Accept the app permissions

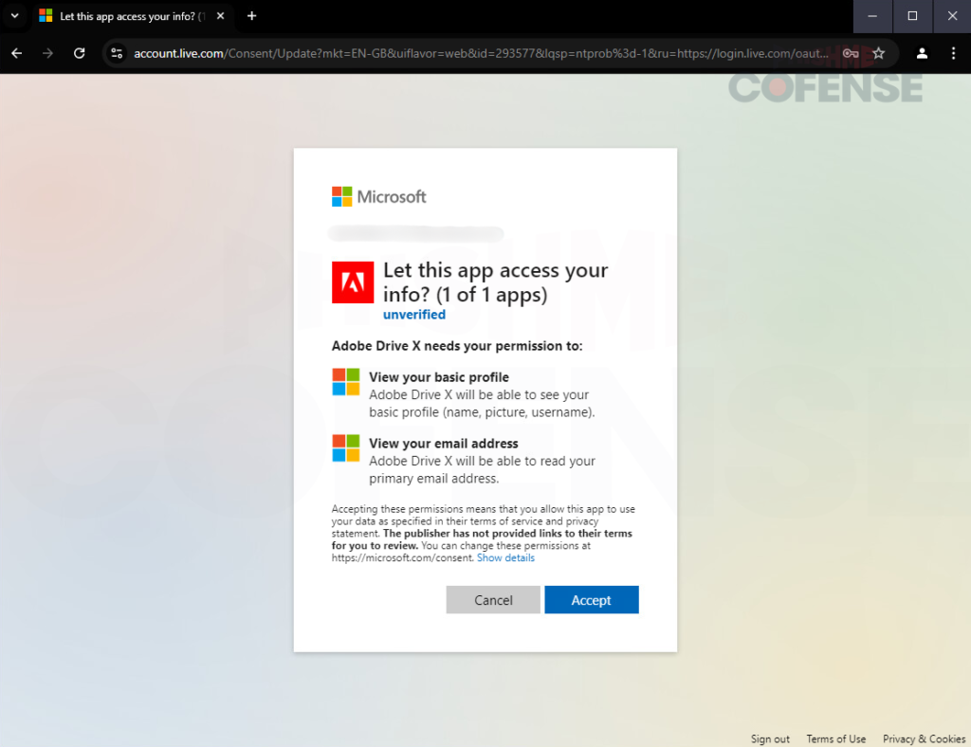pos(592,600)
